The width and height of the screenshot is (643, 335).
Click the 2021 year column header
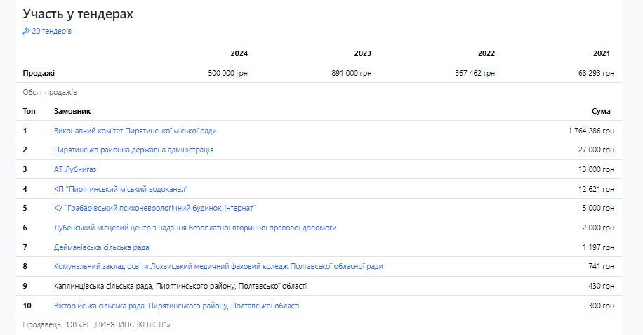pos(601,53)
